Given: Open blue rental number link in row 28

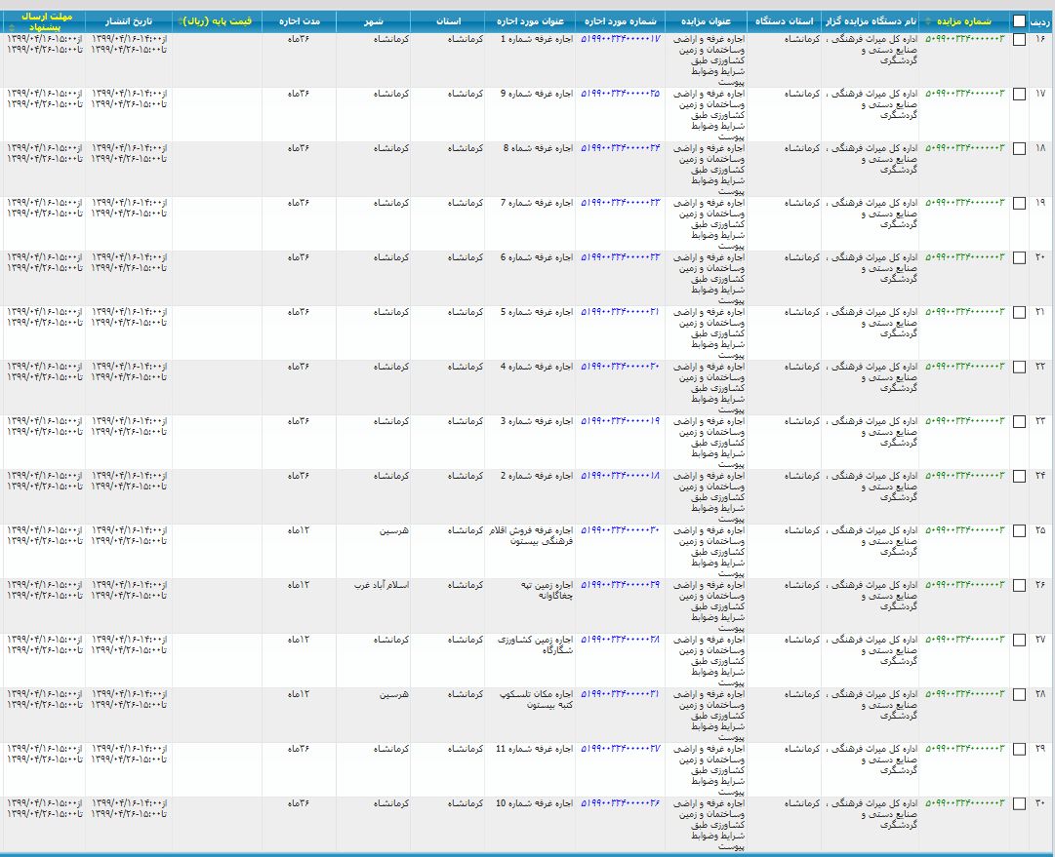Looking at the screenshot, I should (x=621, y=694).
